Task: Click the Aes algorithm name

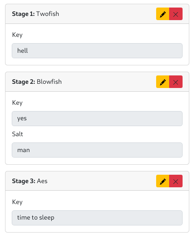Action: point(42,181)
